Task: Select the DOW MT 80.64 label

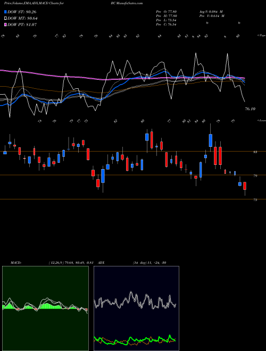Action: (x=22, y=19)
